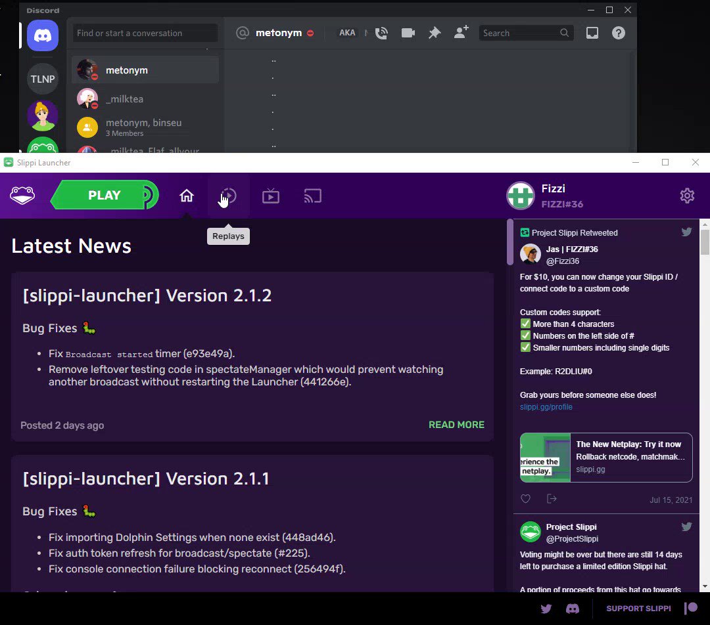Click Project Slippi Retweeted label
The width and height of the screenshot is (710, 625).
575,232
